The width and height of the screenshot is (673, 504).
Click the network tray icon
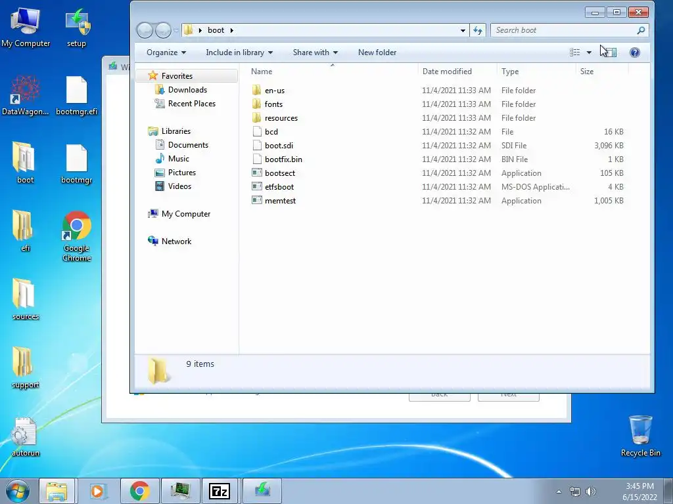pyautogui.click(x=574, y=492)
